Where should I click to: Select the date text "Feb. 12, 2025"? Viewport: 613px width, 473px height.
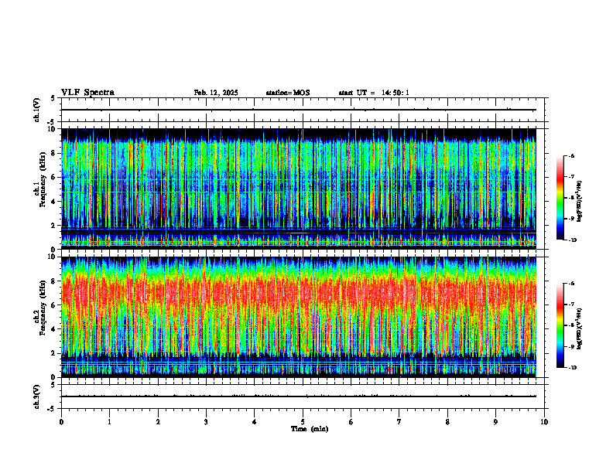(x=216, y=93)
